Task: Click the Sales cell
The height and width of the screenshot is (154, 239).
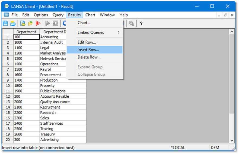Action: (x=63, y=118)
